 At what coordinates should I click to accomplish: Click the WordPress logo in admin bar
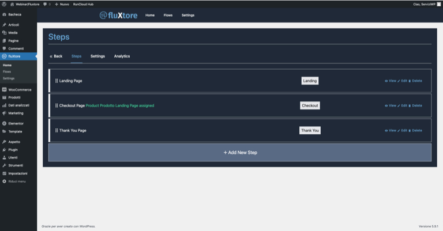point(4,3)
